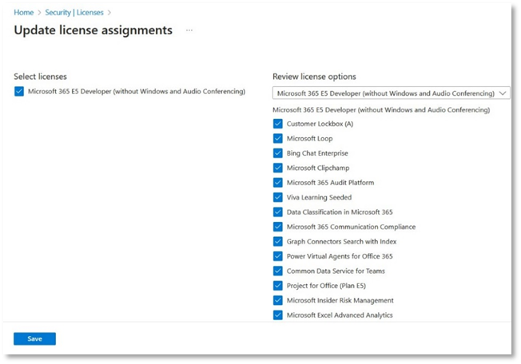The width and height of the screenshot is (521, 364).
Task: Toggle the Microsoft Clipchamp checkbox
Action: coord(278,168)
